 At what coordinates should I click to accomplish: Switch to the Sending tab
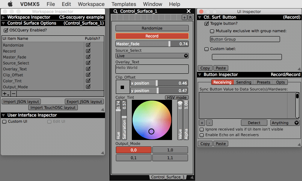tap(244, 82)
